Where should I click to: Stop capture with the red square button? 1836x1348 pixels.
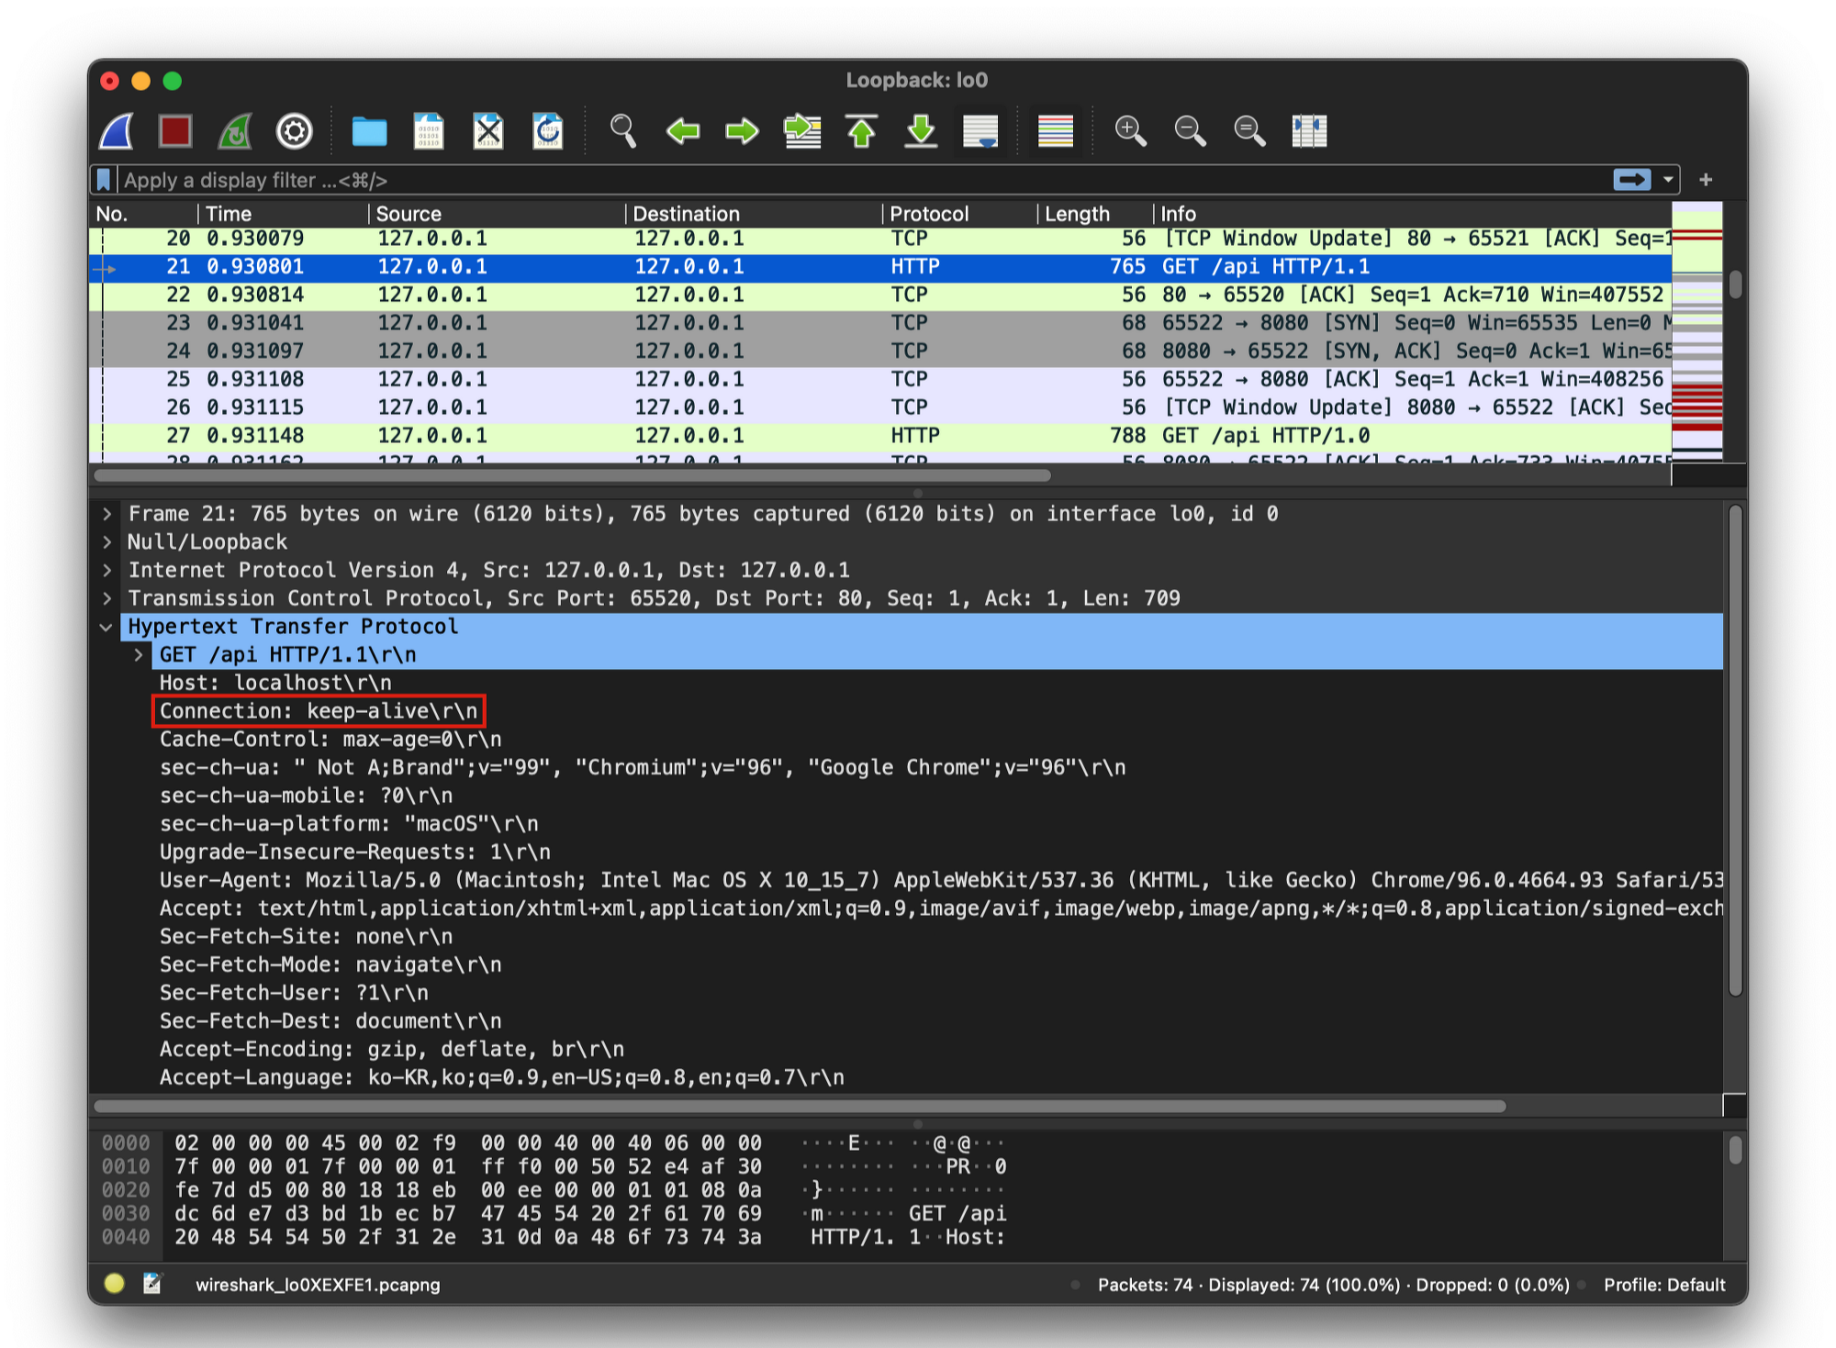coord(175,131)
